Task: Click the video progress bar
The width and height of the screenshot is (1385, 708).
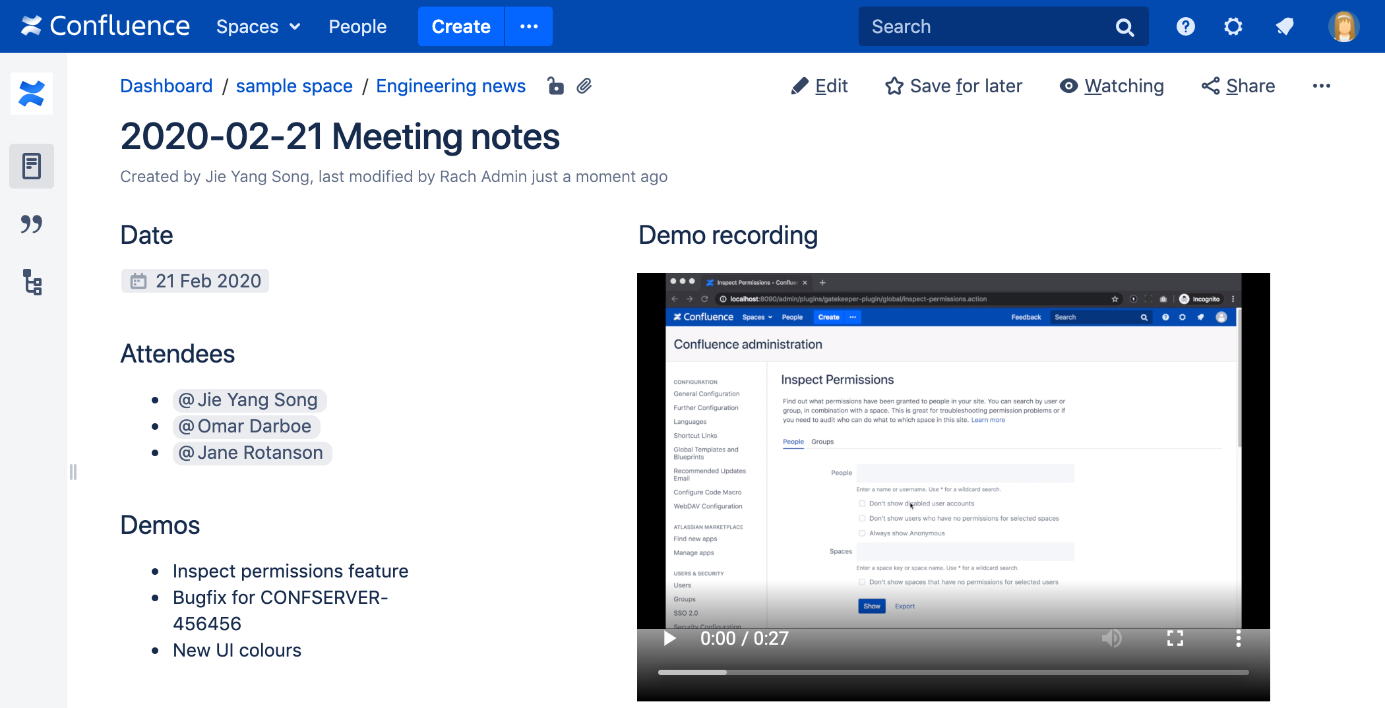Action: (953, 672)
